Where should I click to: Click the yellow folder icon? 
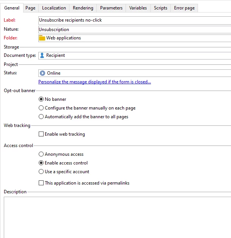click(42, 38)
